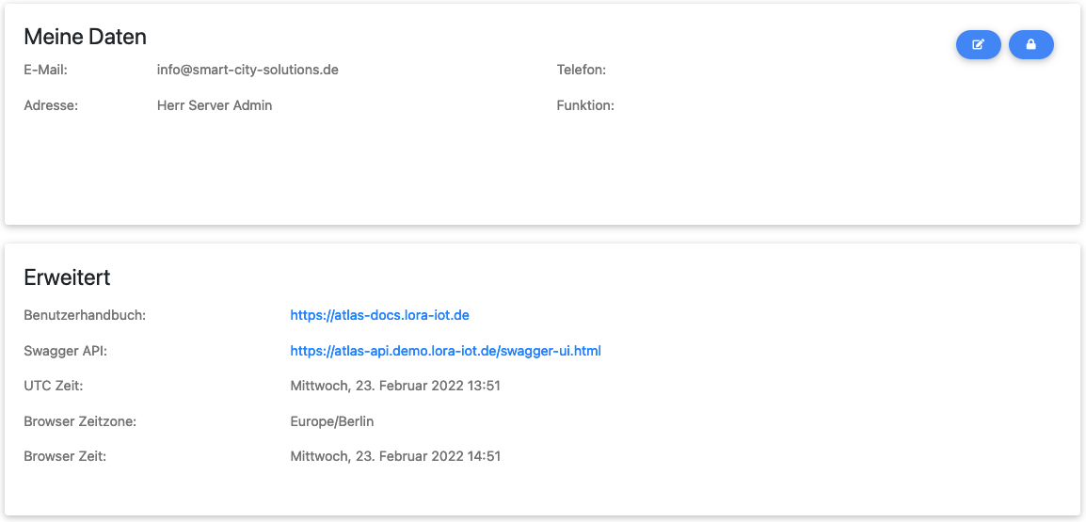Viewport: 1086px width, 522px height.
Task: Select the UTC time value ending in 13:51
Action: 395,386
